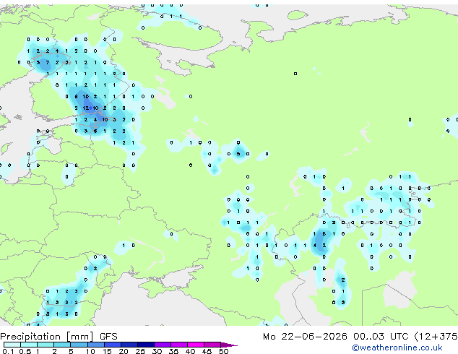Screen dimensions: 458x354
Task: Click the '35' legend scale label
Action: point(173,351)
